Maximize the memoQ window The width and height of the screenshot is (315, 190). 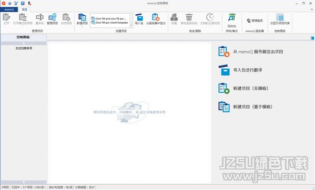[303, 3]
